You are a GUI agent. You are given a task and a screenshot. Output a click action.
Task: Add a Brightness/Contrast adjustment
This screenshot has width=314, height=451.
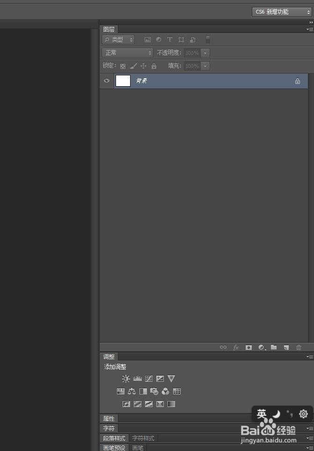pyautogui.click(x=126, y=378)
